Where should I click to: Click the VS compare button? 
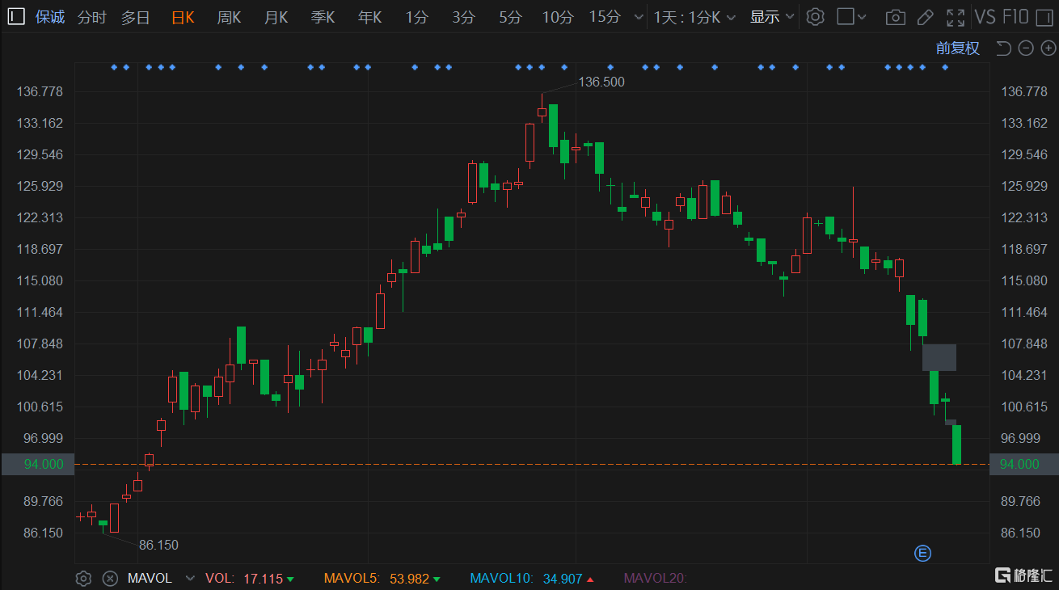coord(985,17)
